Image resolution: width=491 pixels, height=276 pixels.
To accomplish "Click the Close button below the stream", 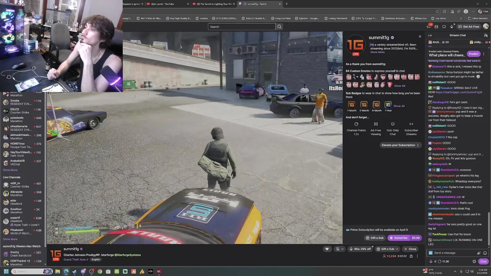I will click(x=410, y=249).
